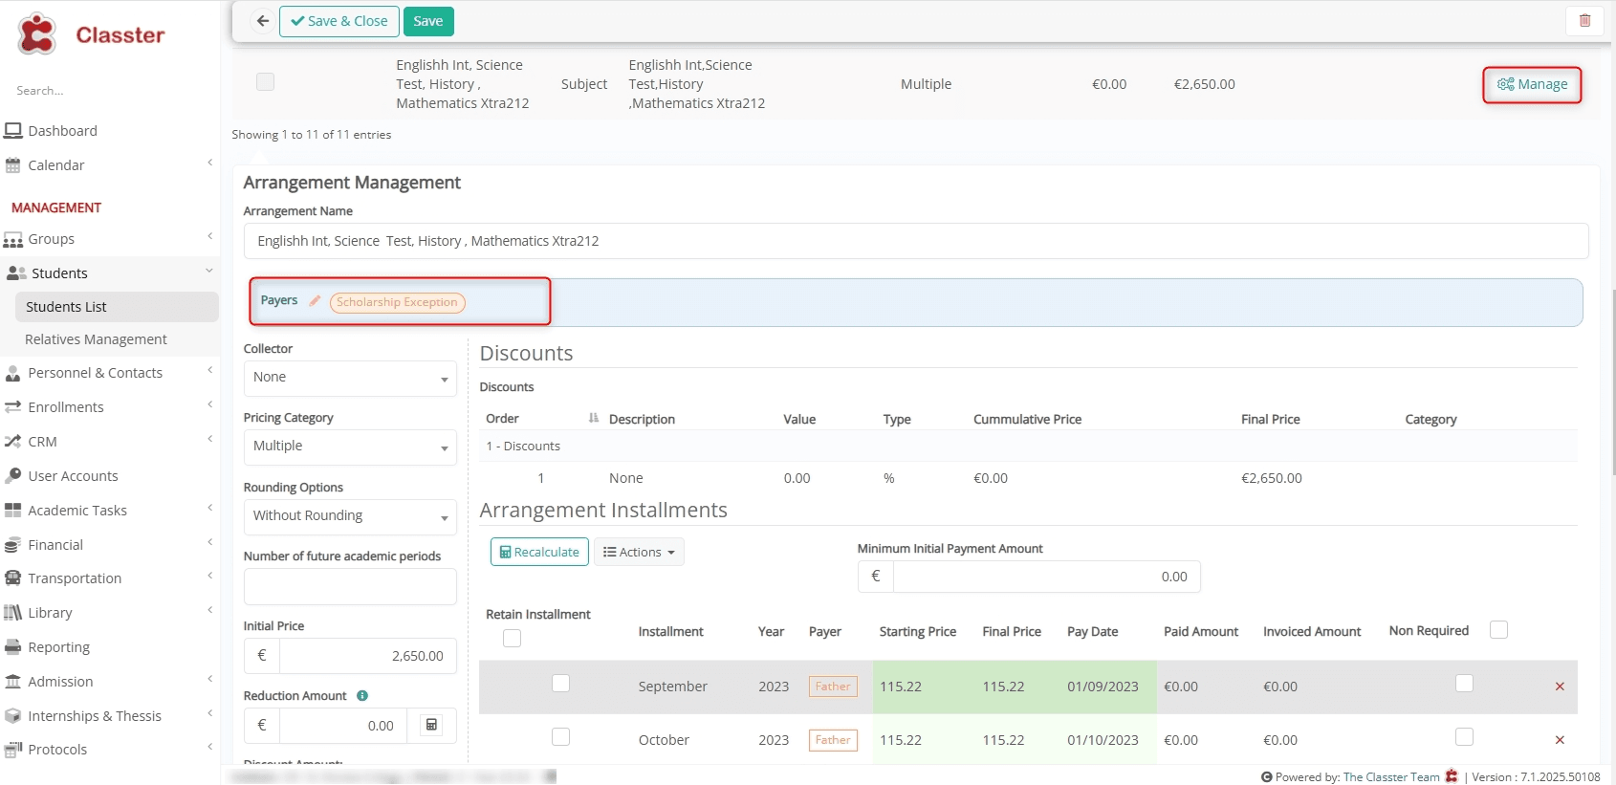Click the Admission institution icon
Viewport: 1616px width, 785px height.
pyautogui.click(x=13, y=682)
